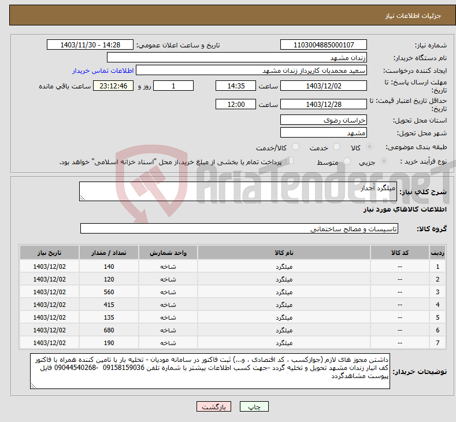Image resolution: width=456 pixels, height=422 pixels.
Task: Click the کد کالا column header
Action: pyautogui.click(x=400, y=253)
